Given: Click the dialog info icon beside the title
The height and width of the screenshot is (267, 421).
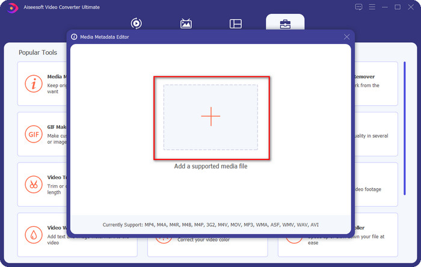Looking at the screenshot, I should tap(75, 37).
